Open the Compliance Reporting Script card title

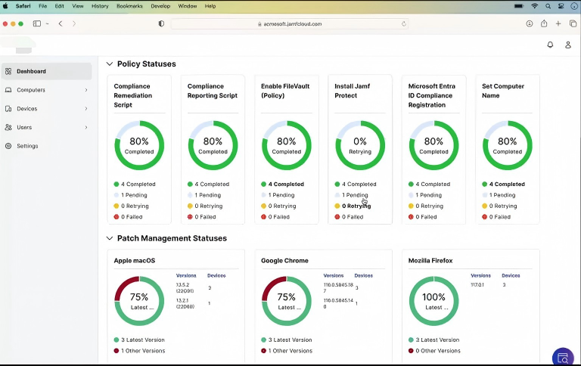tap(213, 91)
